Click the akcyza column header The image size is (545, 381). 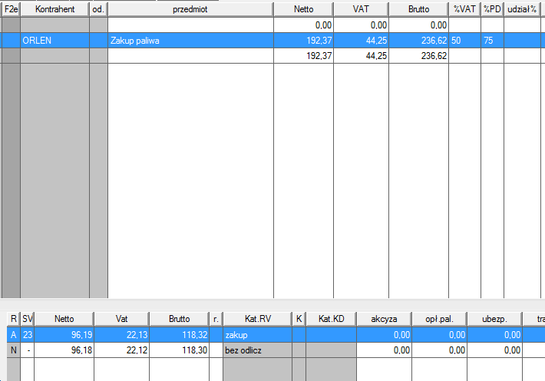point(384,318)
